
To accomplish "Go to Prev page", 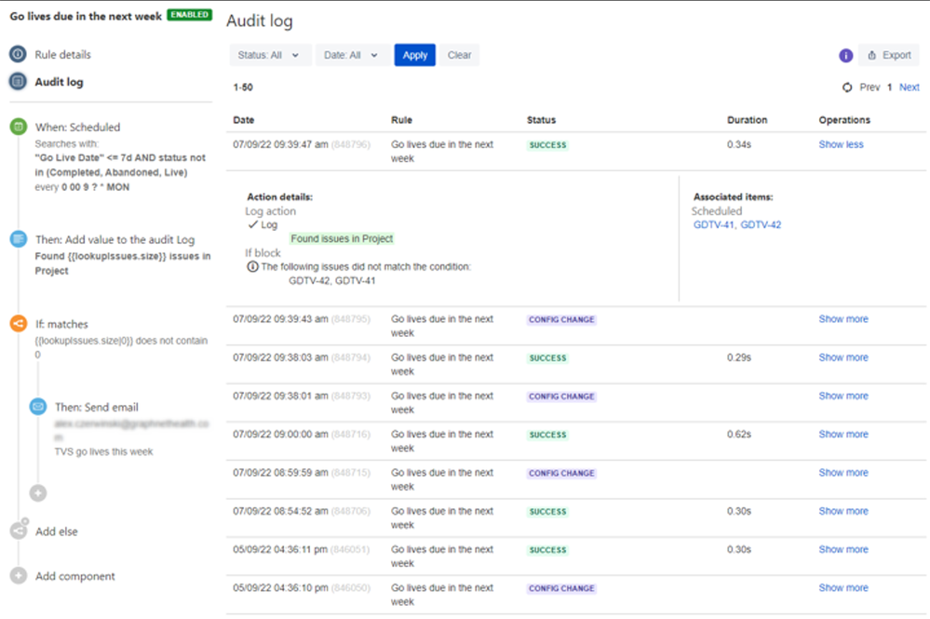I will pyautogui.click(x=869, y=87).
